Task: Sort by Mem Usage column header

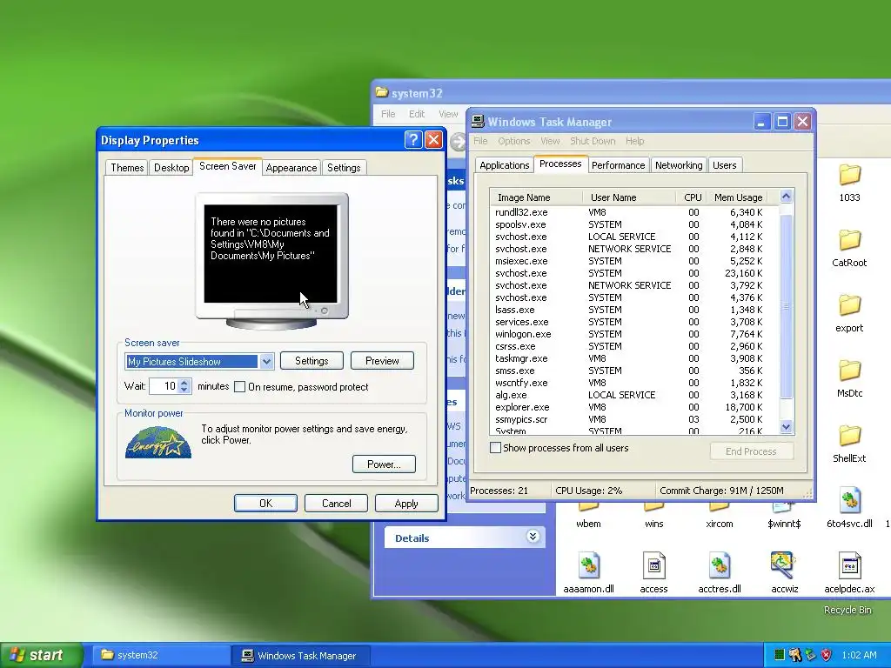Action: click(738, 197)
